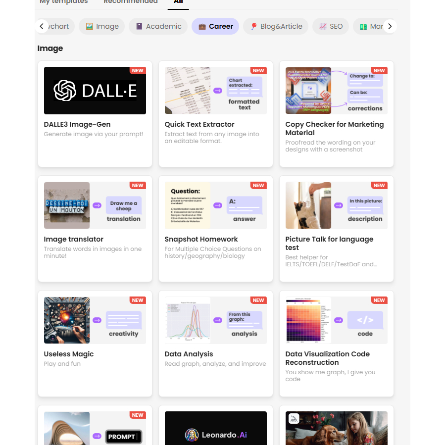This screenshot has width=445, height=445.
Task: Click the purple arrow on Code Reconstruction card
Action: click(339, 320)
